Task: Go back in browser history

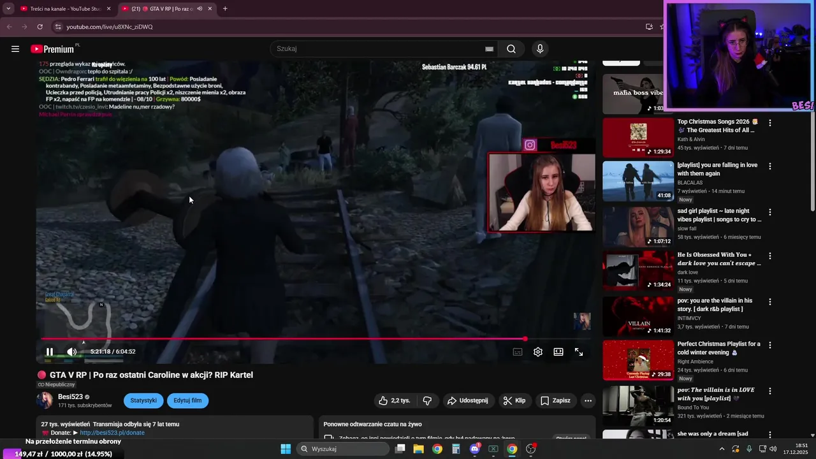Action: 9,27
